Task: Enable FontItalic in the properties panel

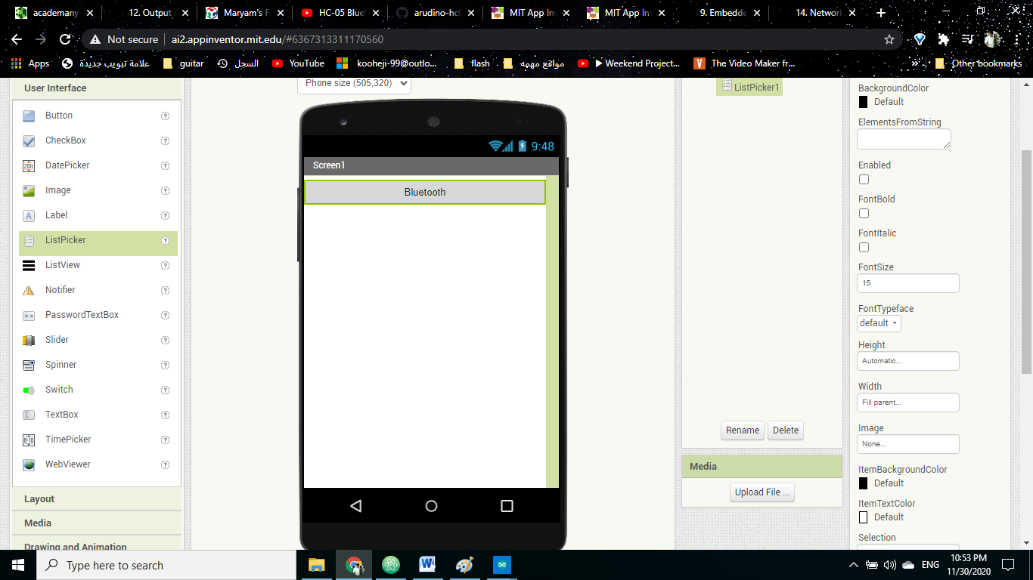Action: [864, 247]
